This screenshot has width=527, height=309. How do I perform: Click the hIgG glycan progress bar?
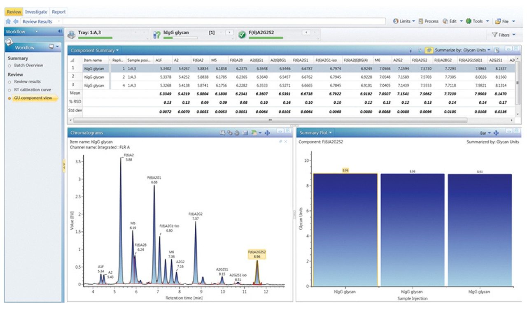[180, 38]
